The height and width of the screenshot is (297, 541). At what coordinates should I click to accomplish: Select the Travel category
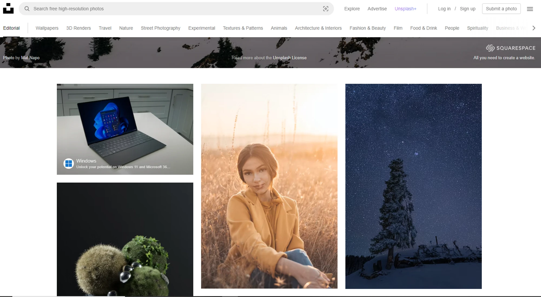pyautogui.click(x=105, y=28)
